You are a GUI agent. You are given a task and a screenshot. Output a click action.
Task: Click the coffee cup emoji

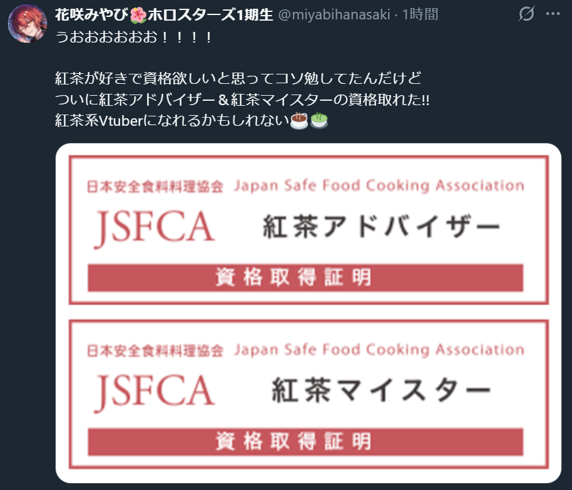[299, 120]
